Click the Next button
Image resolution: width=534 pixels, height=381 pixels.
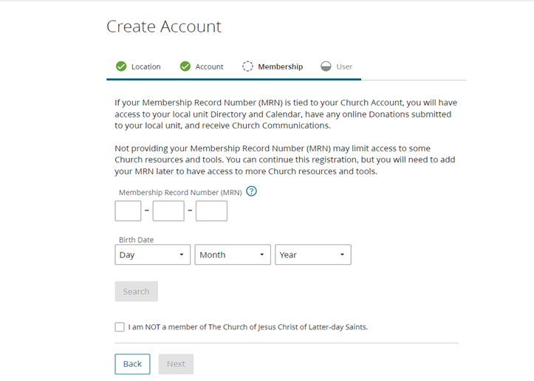pyautogui.click(x=176, y=364)
